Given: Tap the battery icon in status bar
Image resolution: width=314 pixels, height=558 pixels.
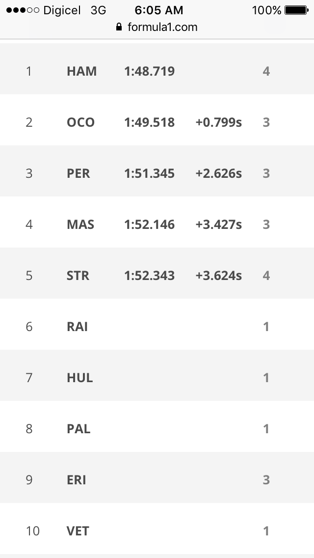Looking at the screenshot, I should 295,10.
